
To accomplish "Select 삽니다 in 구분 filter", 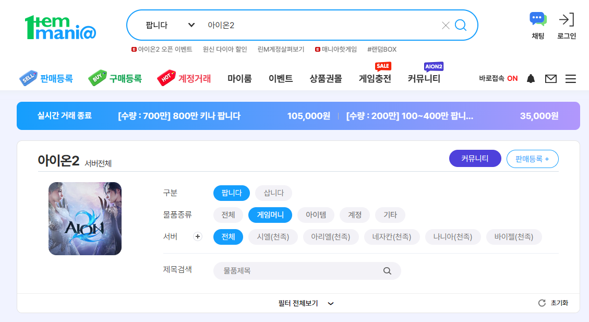I will (273, 193).
